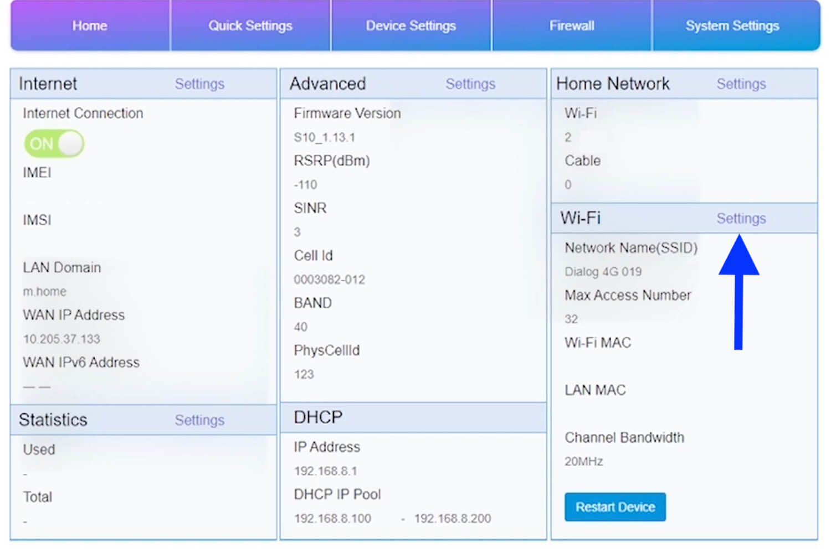
Task: Open Statistics Settings link
Action: pos(199,421)
